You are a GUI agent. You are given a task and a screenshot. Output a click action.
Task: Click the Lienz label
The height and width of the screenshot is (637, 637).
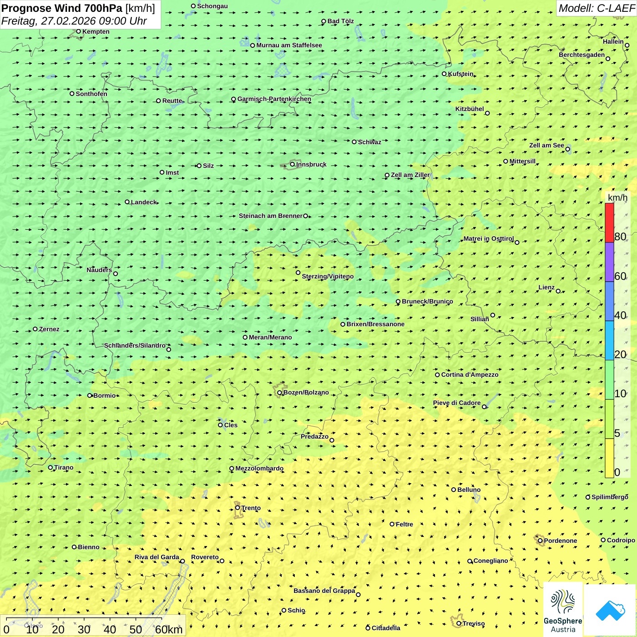(x=546, y=287)
